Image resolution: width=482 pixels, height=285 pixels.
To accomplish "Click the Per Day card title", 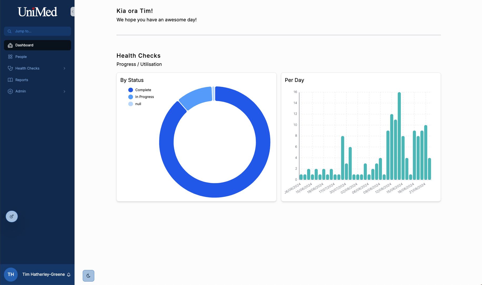I will 294,80.
